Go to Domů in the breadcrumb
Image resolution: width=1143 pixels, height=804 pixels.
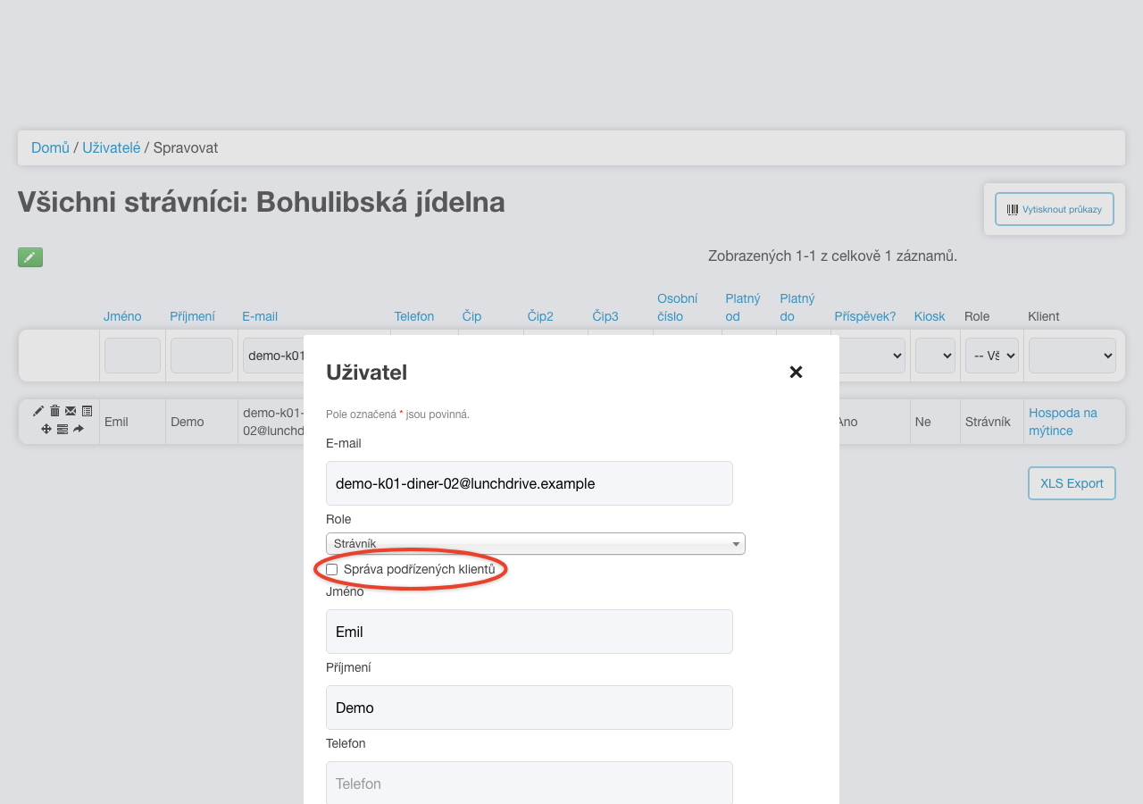tap(50, 147)
